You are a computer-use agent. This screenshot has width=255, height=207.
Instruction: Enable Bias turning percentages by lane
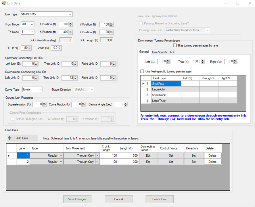[x=175, y=45]
